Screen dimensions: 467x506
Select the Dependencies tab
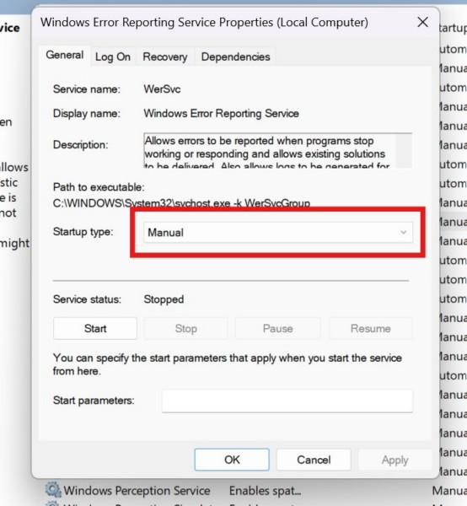tap(235, 57)
